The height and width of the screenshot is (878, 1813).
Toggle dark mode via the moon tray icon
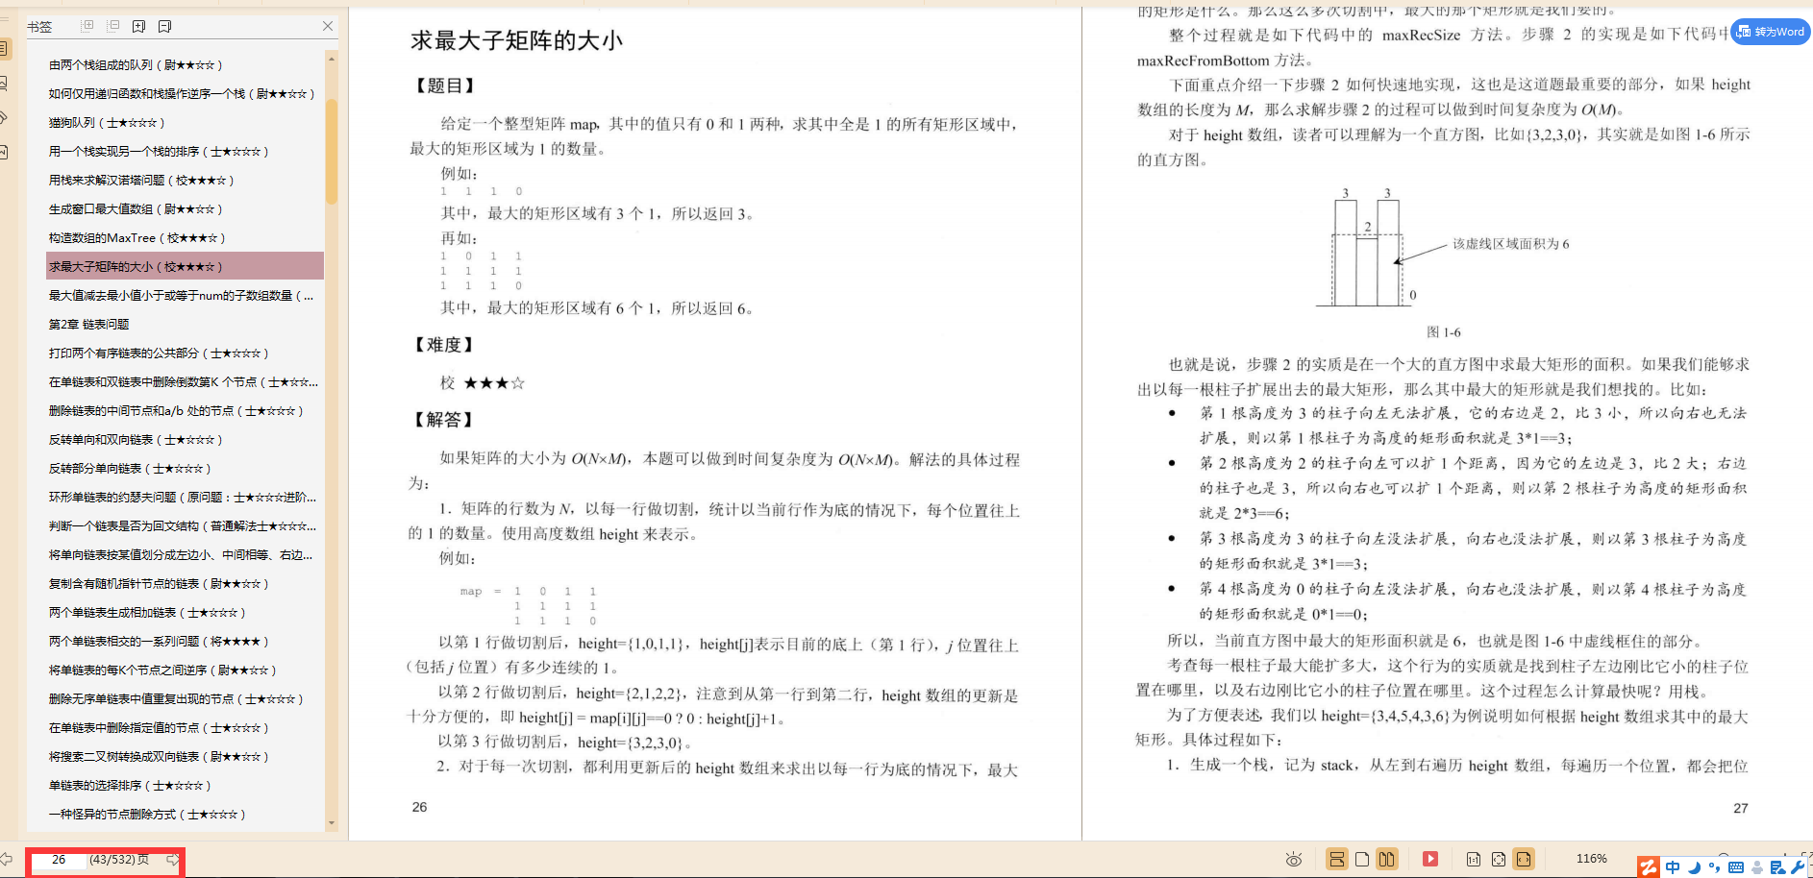(1694, 866)
